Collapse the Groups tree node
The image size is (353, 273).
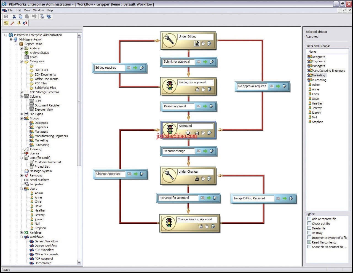pos(22,118)
